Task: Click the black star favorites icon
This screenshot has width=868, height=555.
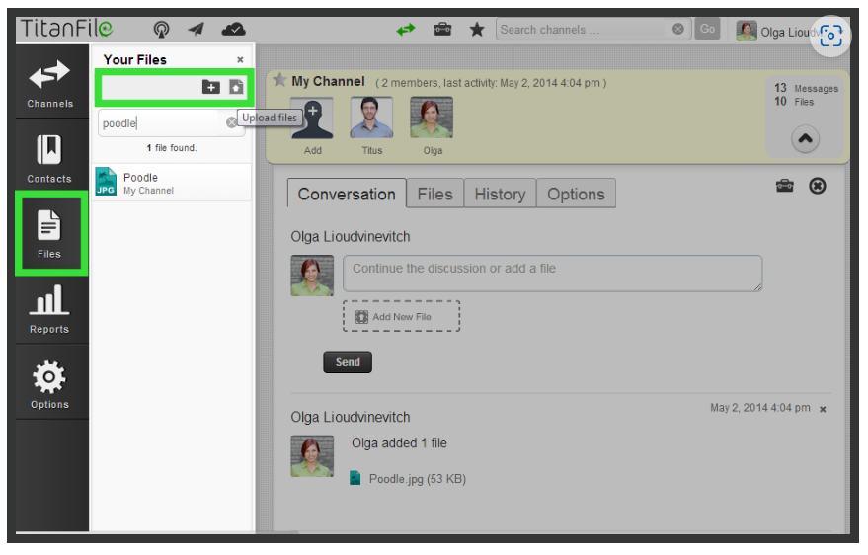Action: [x=477, y=30]
